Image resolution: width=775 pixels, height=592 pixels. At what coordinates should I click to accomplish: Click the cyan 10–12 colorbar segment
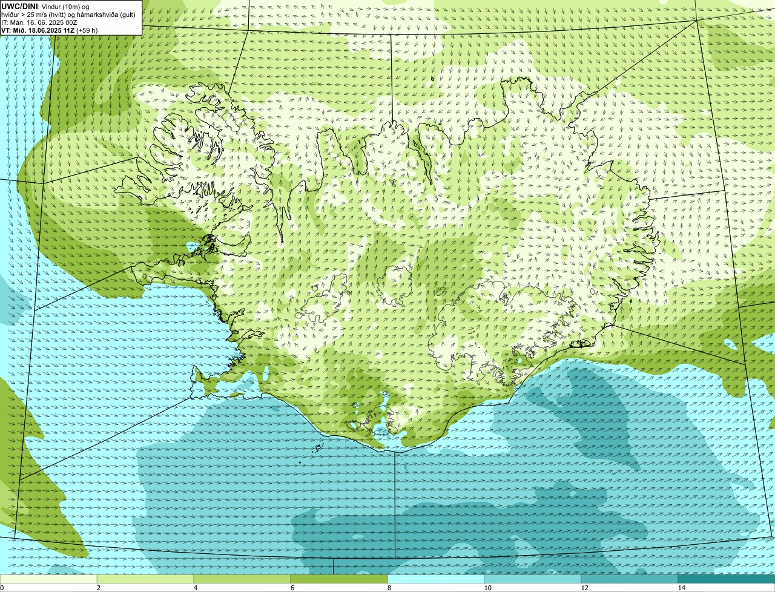[x=533, y=579]
